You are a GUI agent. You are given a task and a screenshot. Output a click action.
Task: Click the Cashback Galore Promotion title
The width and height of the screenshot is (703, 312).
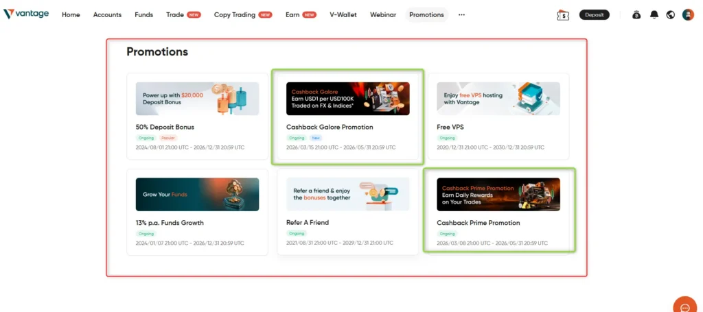tap(330, 127)
